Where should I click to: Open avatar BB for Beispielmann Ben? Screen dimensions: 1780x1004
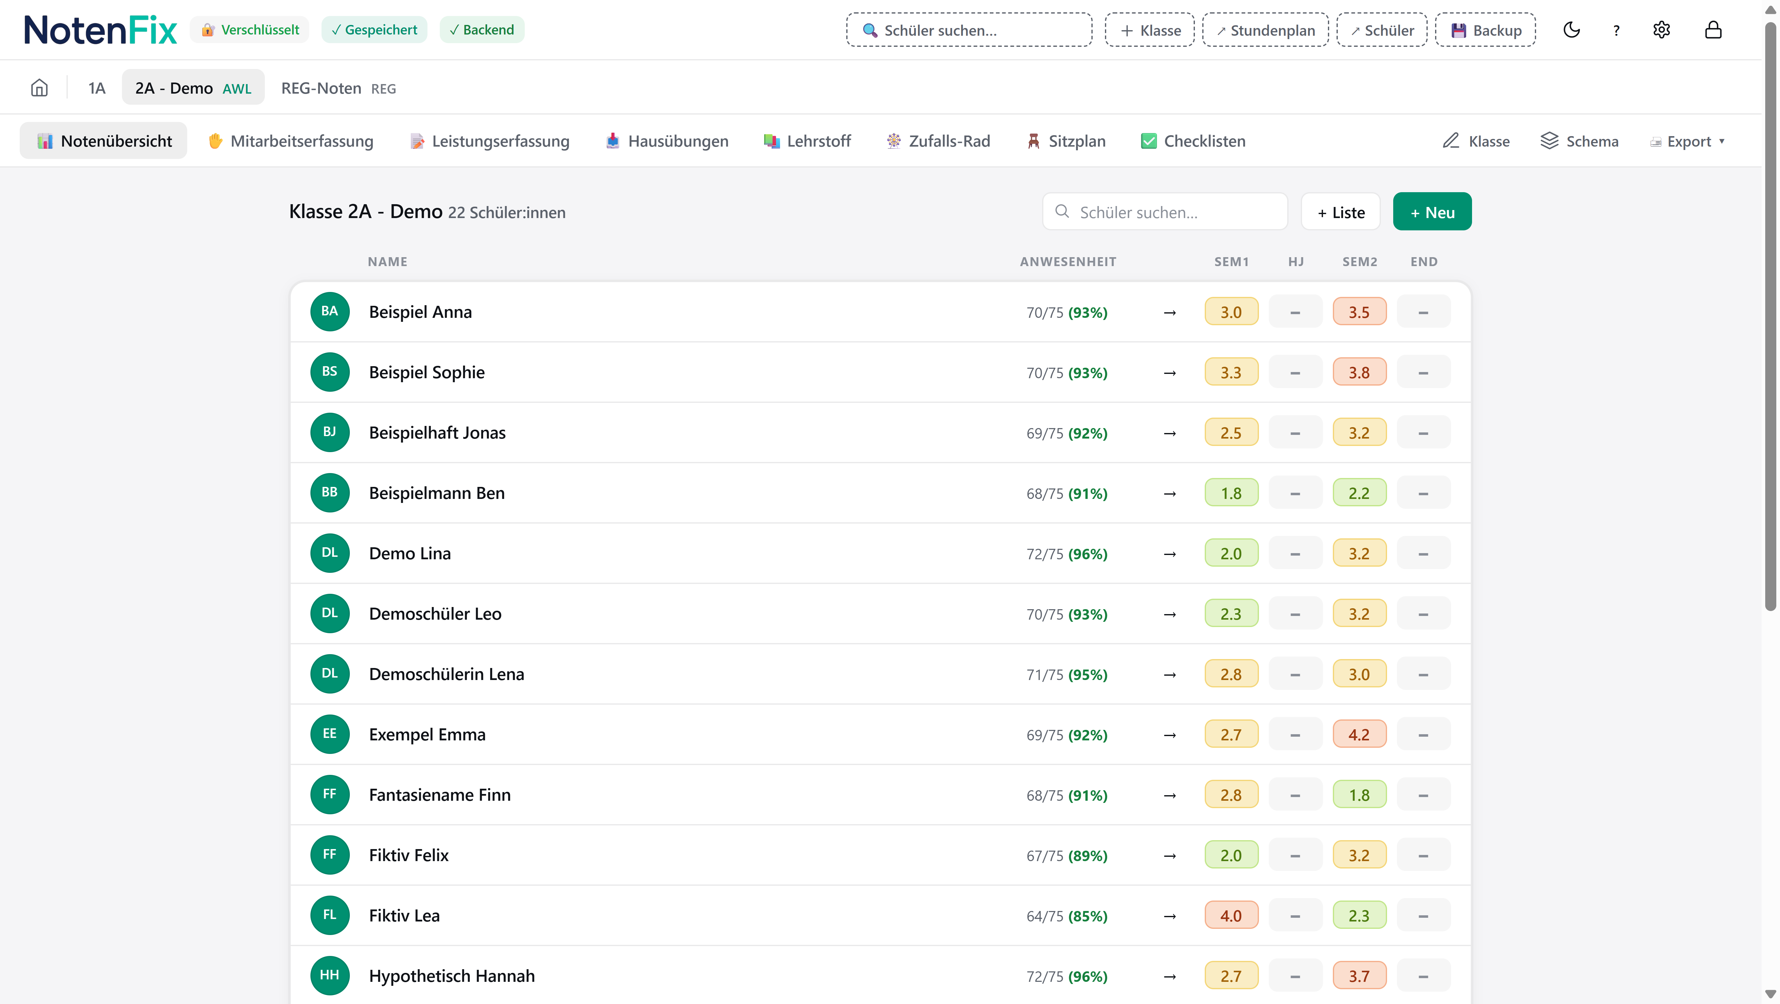pyautogui.click(x=330, y=493)
